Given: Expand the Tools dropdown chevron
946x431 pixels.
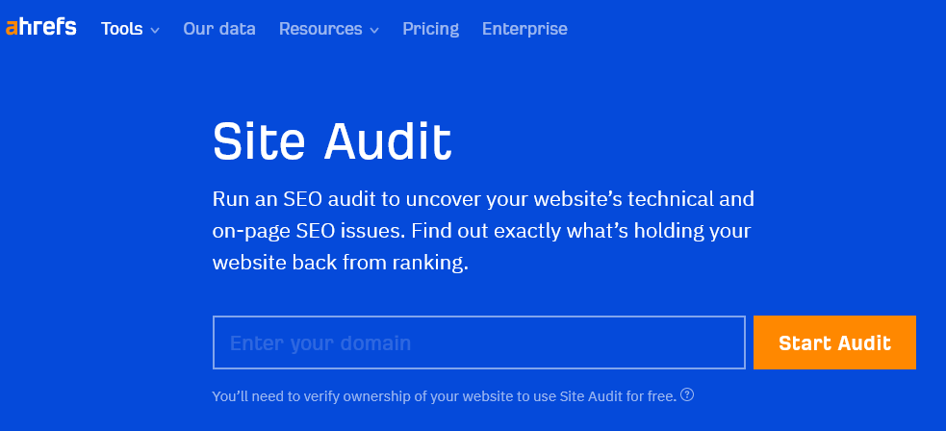Looking at the screenshot, I should click(x=154, y=31).
